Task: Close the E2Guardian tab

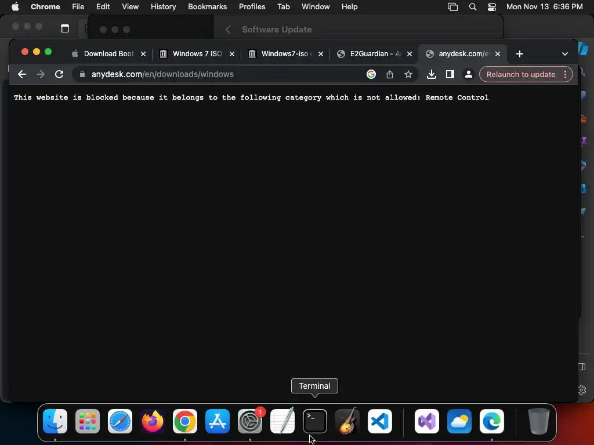Action: 410,54
